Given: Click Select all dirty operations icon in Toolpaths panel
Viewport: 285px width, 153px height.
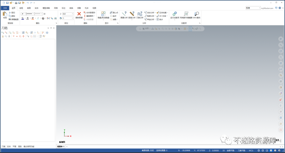Looking at the screenshot, I should pyautogui.click(x=6, y=33).
